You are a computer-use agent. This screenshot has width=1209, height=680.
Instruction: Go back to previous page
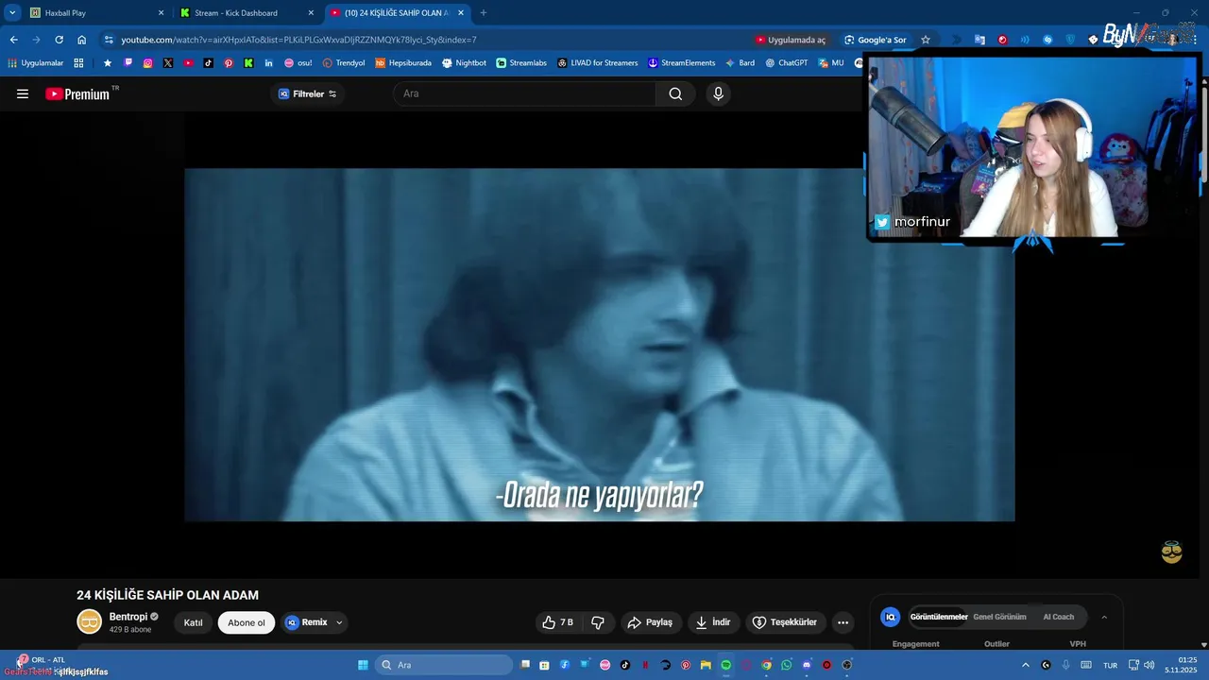tap(13, 40)
